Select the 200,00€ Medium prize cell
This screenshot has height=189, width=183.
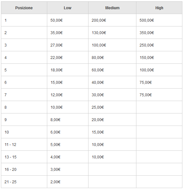(112, 20)
